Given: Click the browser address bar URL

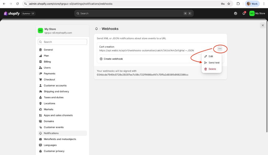Looking at the screenshot, I should click(71, 4).
